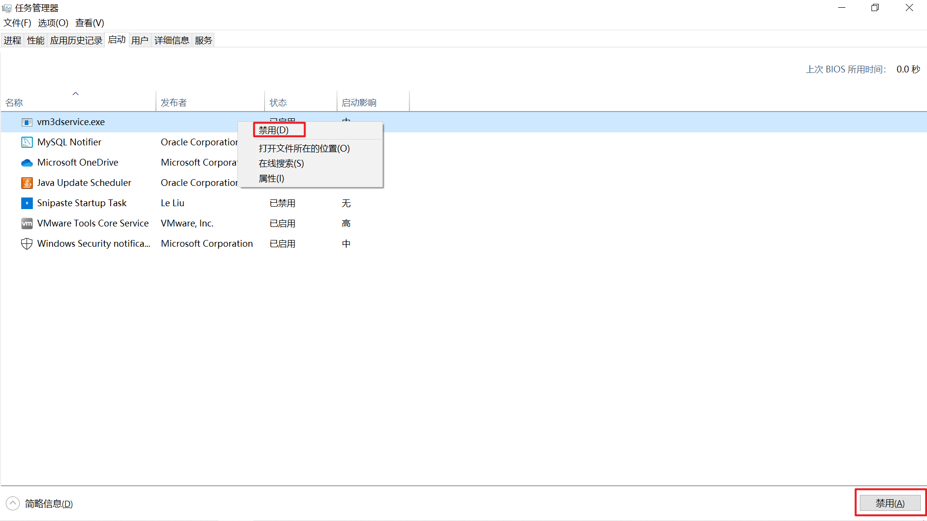927x521 pixels.
Task: Click the 简略信息(D) link
Action: (49, 504)
